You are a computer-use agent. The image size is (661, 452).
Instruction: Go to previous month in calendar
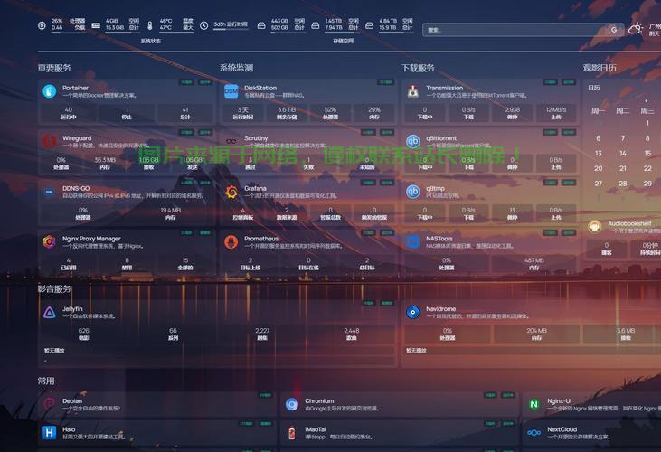click(646, 100)
